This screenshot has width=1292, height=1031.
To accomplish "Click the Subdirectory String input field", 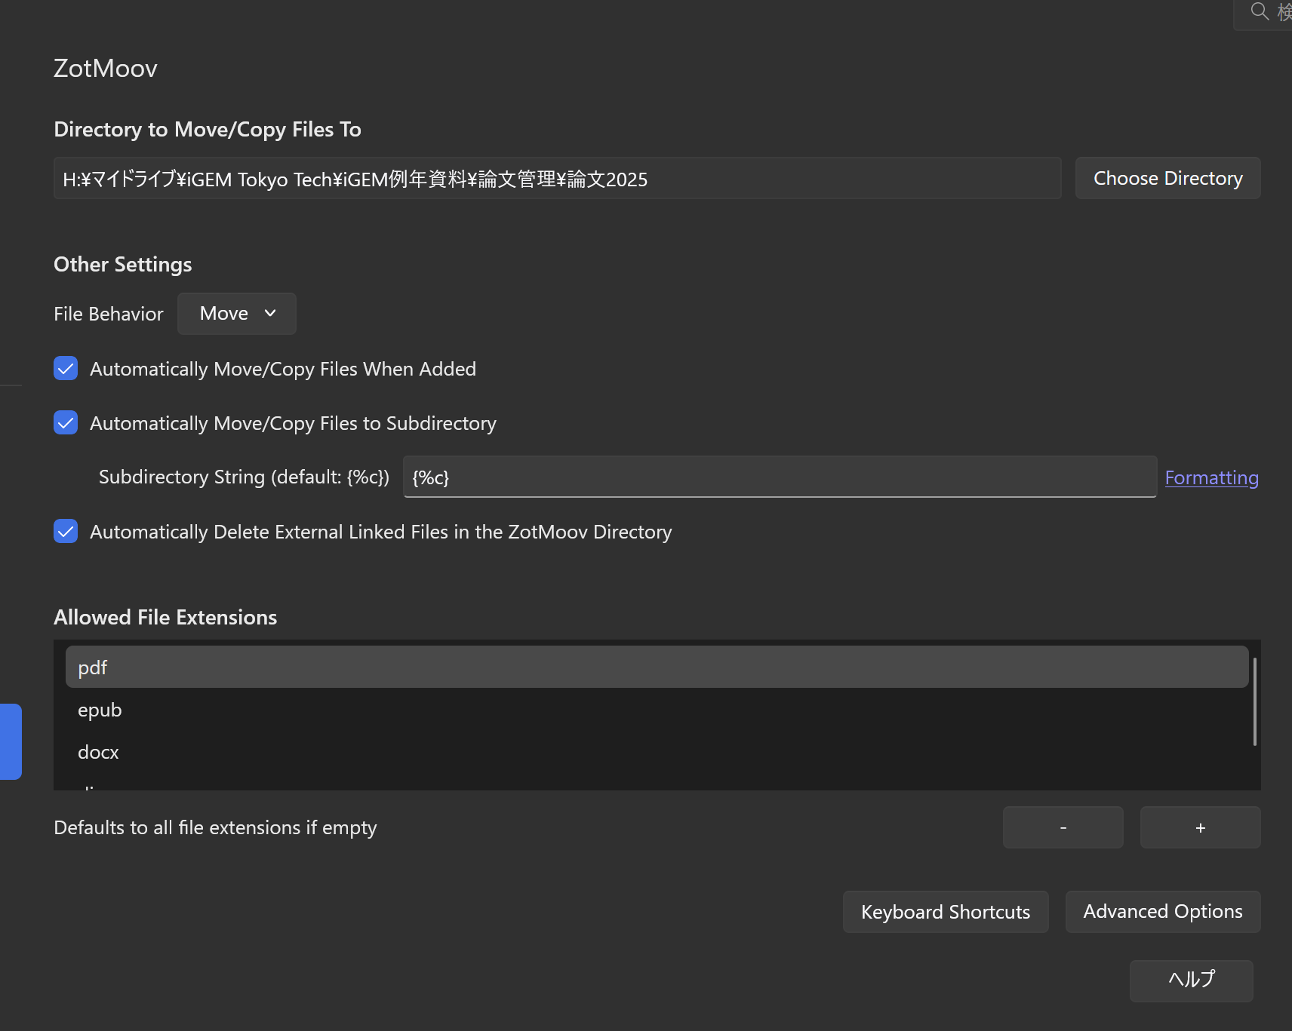I will 779,477.
